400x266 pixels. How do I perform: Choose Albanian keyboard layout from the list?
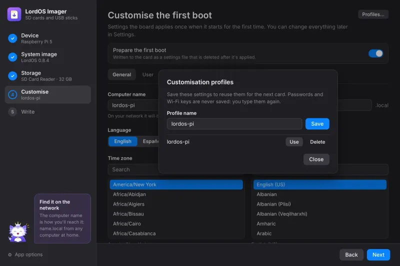tap(319, 194)
